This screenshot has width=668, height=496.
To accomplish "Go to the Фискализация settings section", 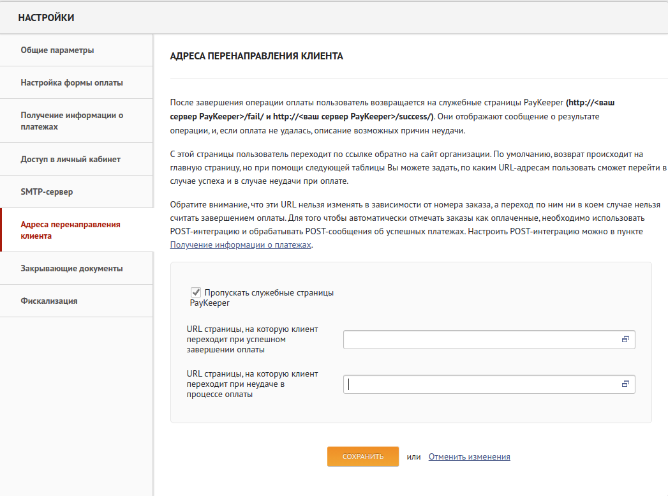I will pos(49,301).
